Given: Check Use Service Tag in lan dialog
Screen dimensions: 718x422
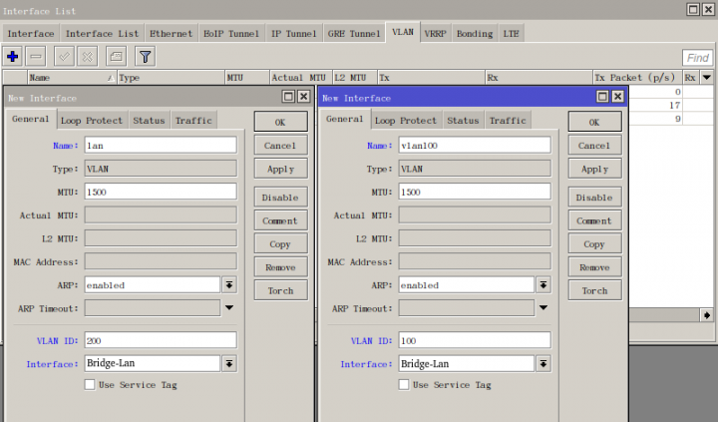Looking at the screenshot, I should [90, 384].
